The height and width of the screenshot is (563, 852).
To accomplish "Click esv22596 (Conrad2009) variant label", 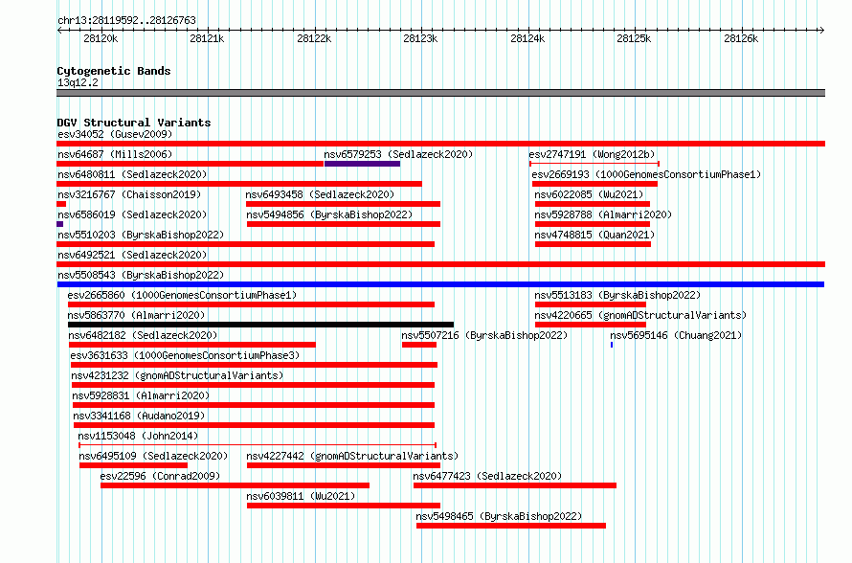I will [x=160, y=476].
